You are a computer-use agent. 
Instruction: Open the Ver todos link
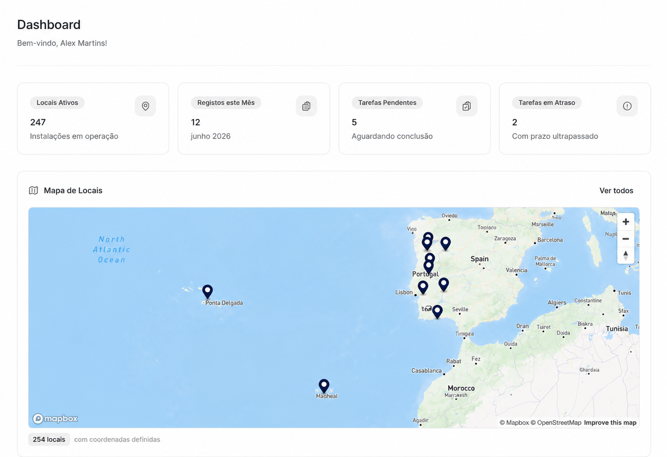616,191
